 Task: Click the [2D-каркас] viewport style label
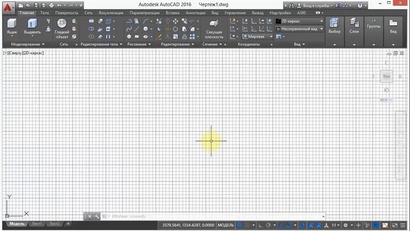tap(33, 53)
